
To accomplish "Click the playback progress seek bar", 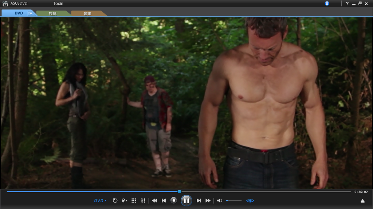I will pyautogui.click(x=179, y=192).
